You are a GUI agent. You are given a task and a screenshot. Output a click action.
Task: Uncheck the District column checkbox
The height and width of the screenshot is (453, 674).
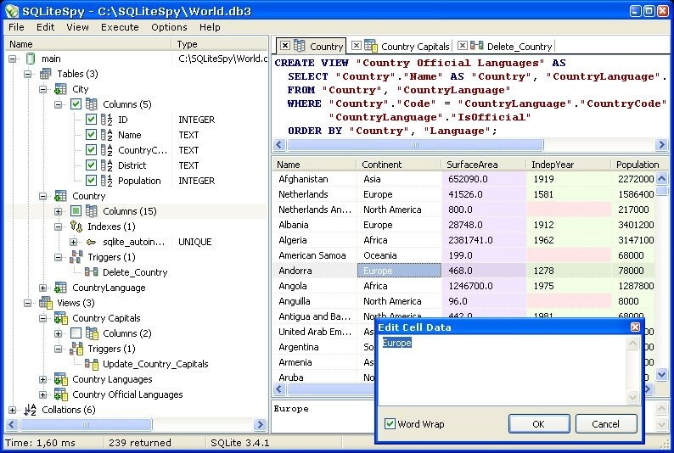pyautogui.click(x=91, y=165)
